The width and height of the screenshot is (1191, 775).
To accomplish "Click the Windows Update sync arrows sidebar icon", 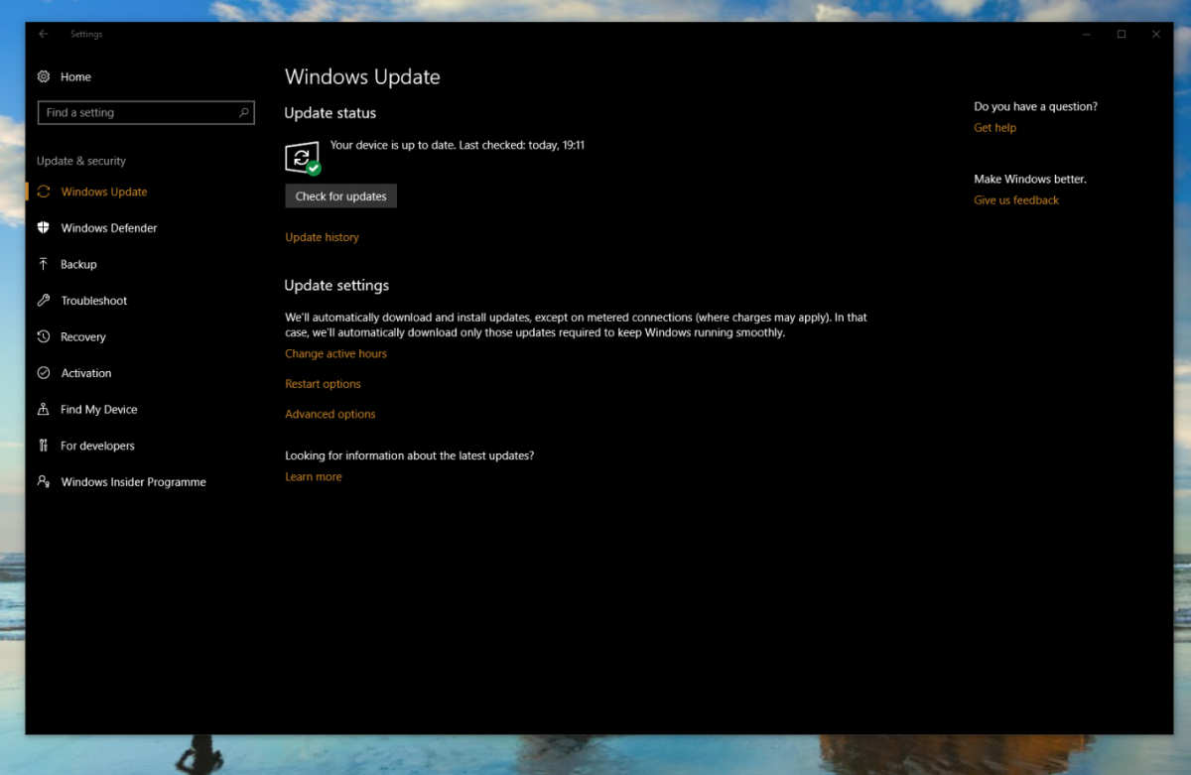I will tap(44, 192).
